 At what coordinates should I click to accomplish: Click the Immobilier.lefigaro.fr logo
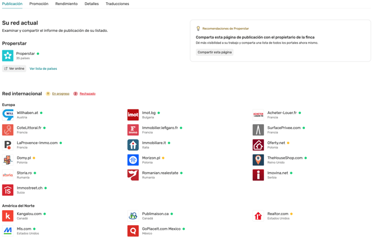[x=133, y=130]
